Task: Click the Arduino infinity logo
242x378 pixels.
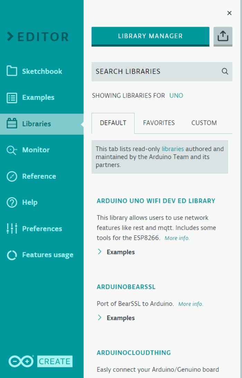Action: 21,361
